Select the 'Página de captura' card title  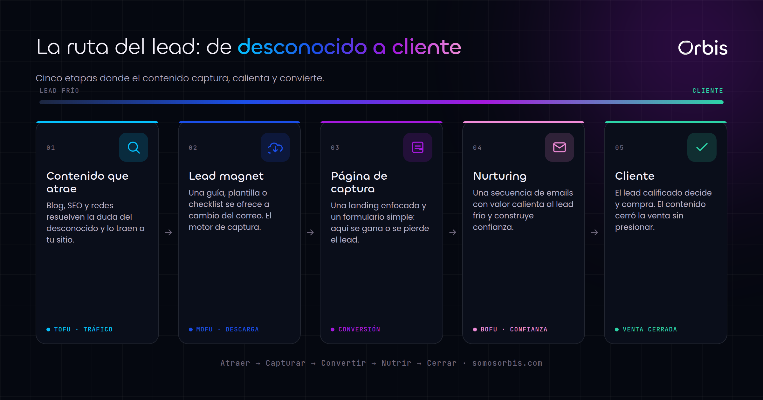(359, 182)
